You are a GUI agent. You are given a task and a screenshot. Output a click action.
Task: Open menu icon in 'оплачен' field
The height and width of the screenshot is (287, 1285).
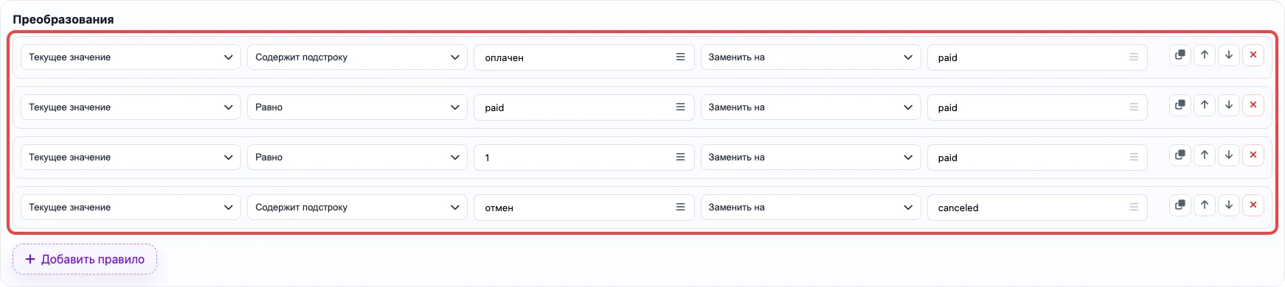coord(680,57)
